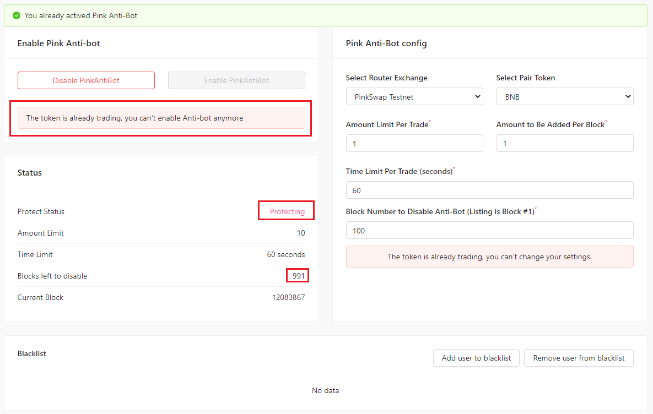
Task: Click the 'can't change your settings' alert
Action: click(x=490, y=257)
